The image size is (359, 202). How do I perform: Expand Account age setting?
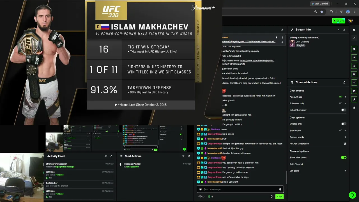click(318, 97)
